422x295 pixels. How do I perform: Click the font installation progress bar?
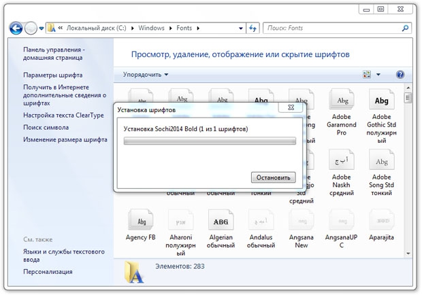(x=209, y=141)
